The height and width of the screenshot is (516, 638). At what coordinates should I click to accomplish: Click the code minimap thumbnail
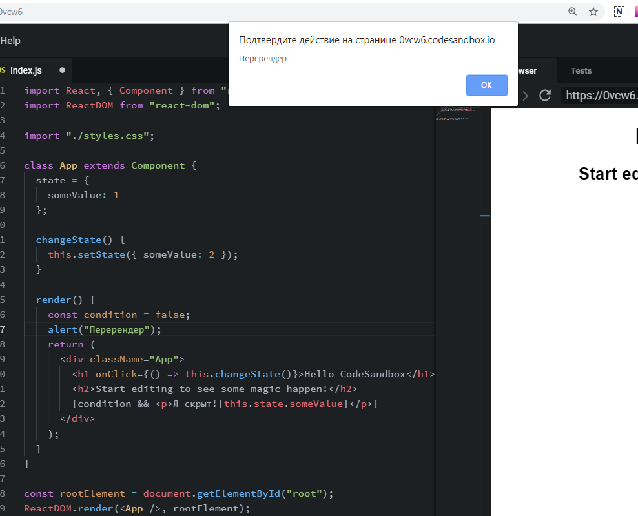pos(458,113)
